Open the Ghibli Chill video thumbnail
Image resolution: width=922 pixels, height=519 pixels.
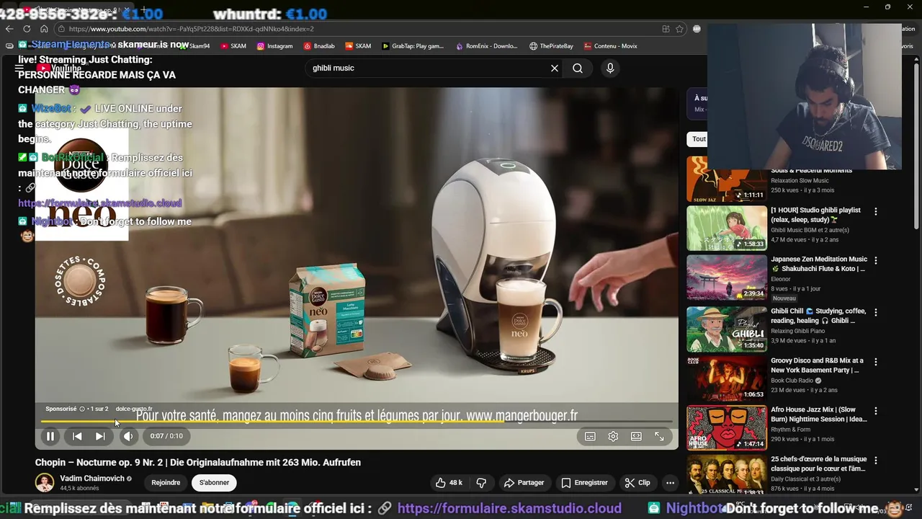[x=727, y=329]
